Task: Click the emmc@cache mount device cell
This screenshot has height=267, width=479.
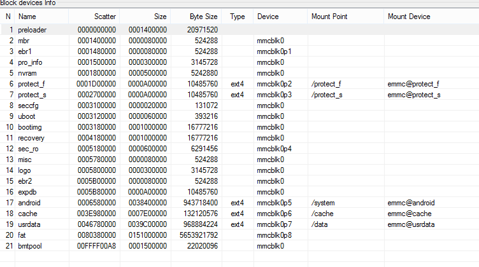Action: click(x=410, y=214)
